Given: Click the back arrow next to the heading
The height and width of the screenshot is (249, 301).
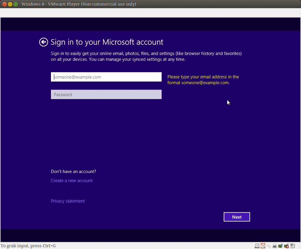Looking at the screenshot, I should 44,42.
